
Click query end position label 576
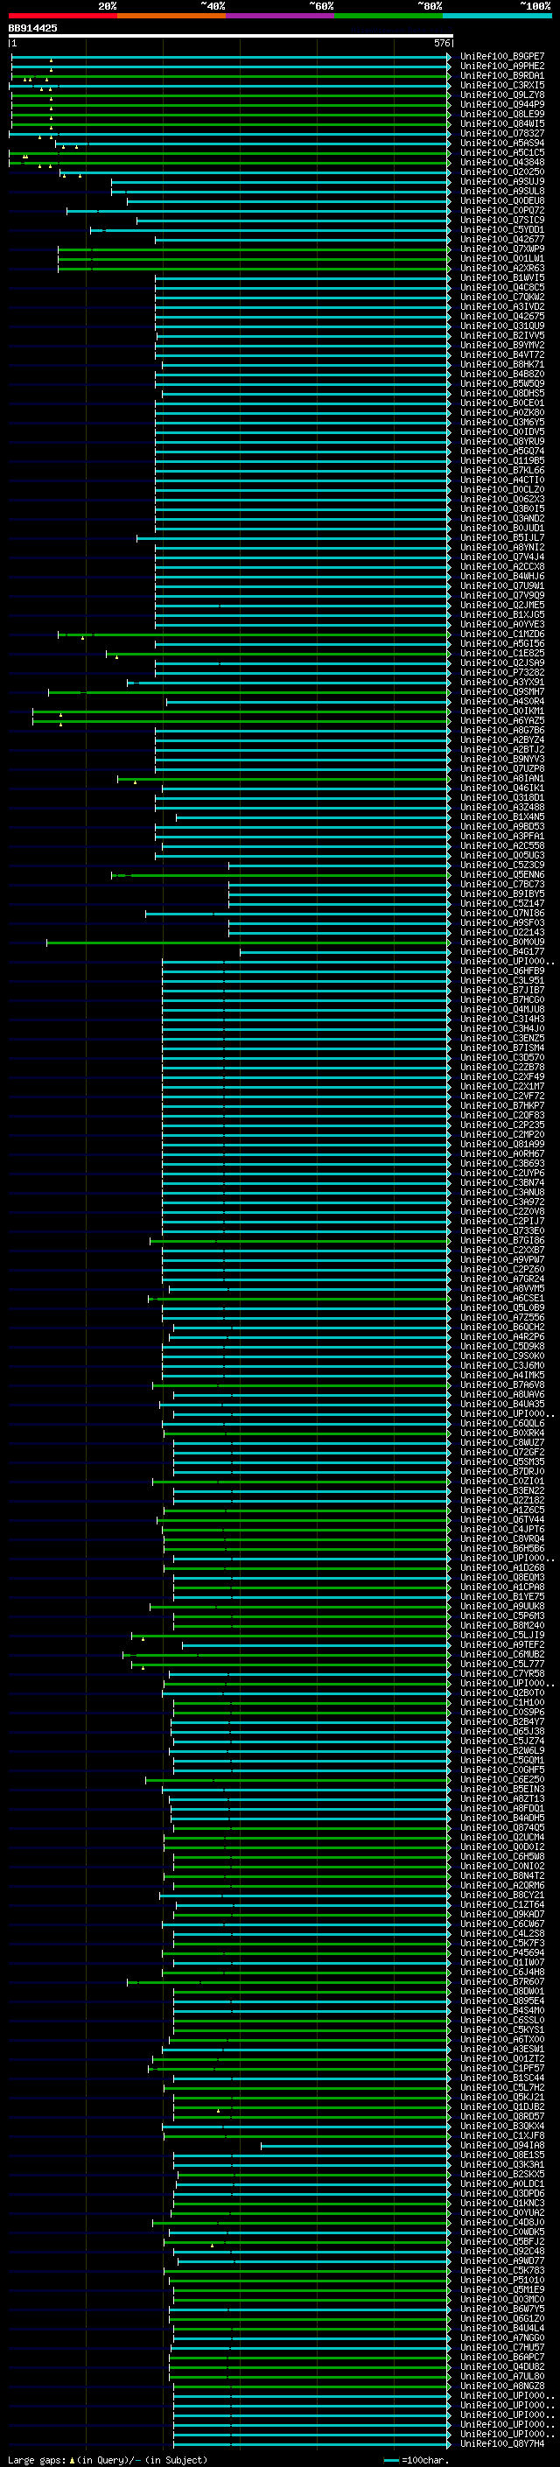pos(441,43)
